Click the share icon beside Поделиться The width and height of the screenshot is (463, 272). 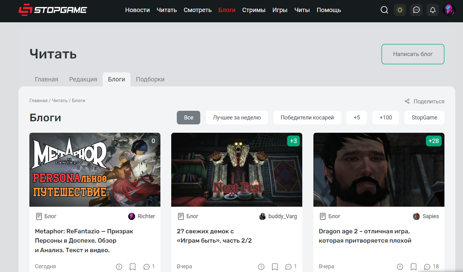pos(407,101)
